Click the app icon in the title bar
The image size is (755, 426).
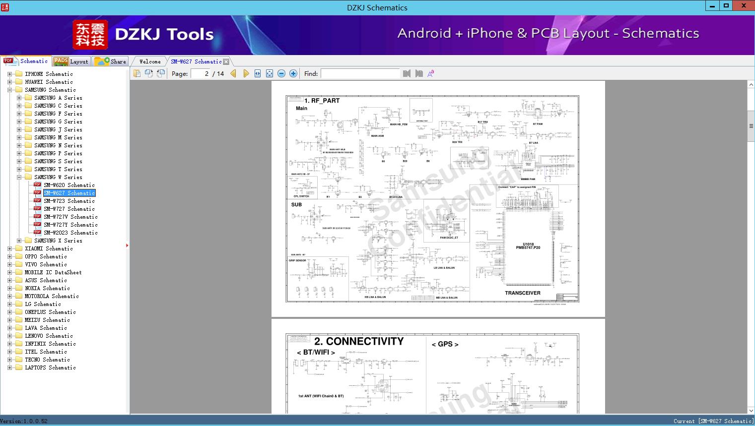5,7
